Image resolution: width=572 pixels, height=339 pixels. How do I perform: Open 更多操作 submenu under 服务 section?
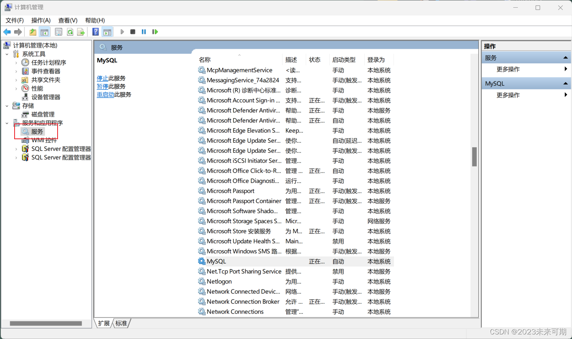(x=526, y=69)
